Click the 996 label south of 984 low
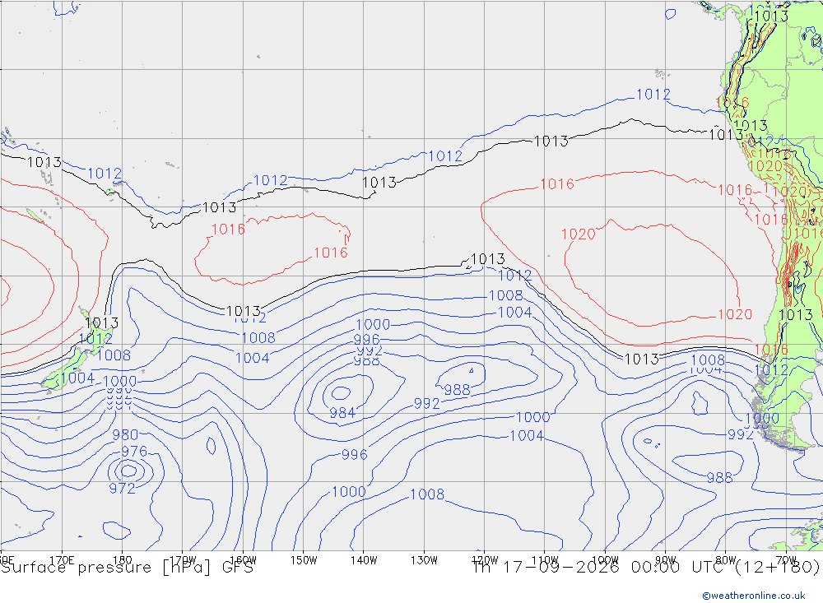 (354, 454)
